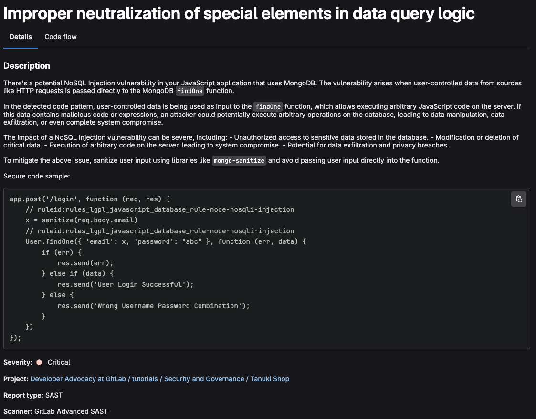Click the 'Secure code sample:' label

point(36,176)
